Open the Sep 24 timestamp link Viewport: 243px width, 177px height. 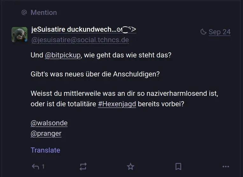pyautogui.click(x=219, y=32)
